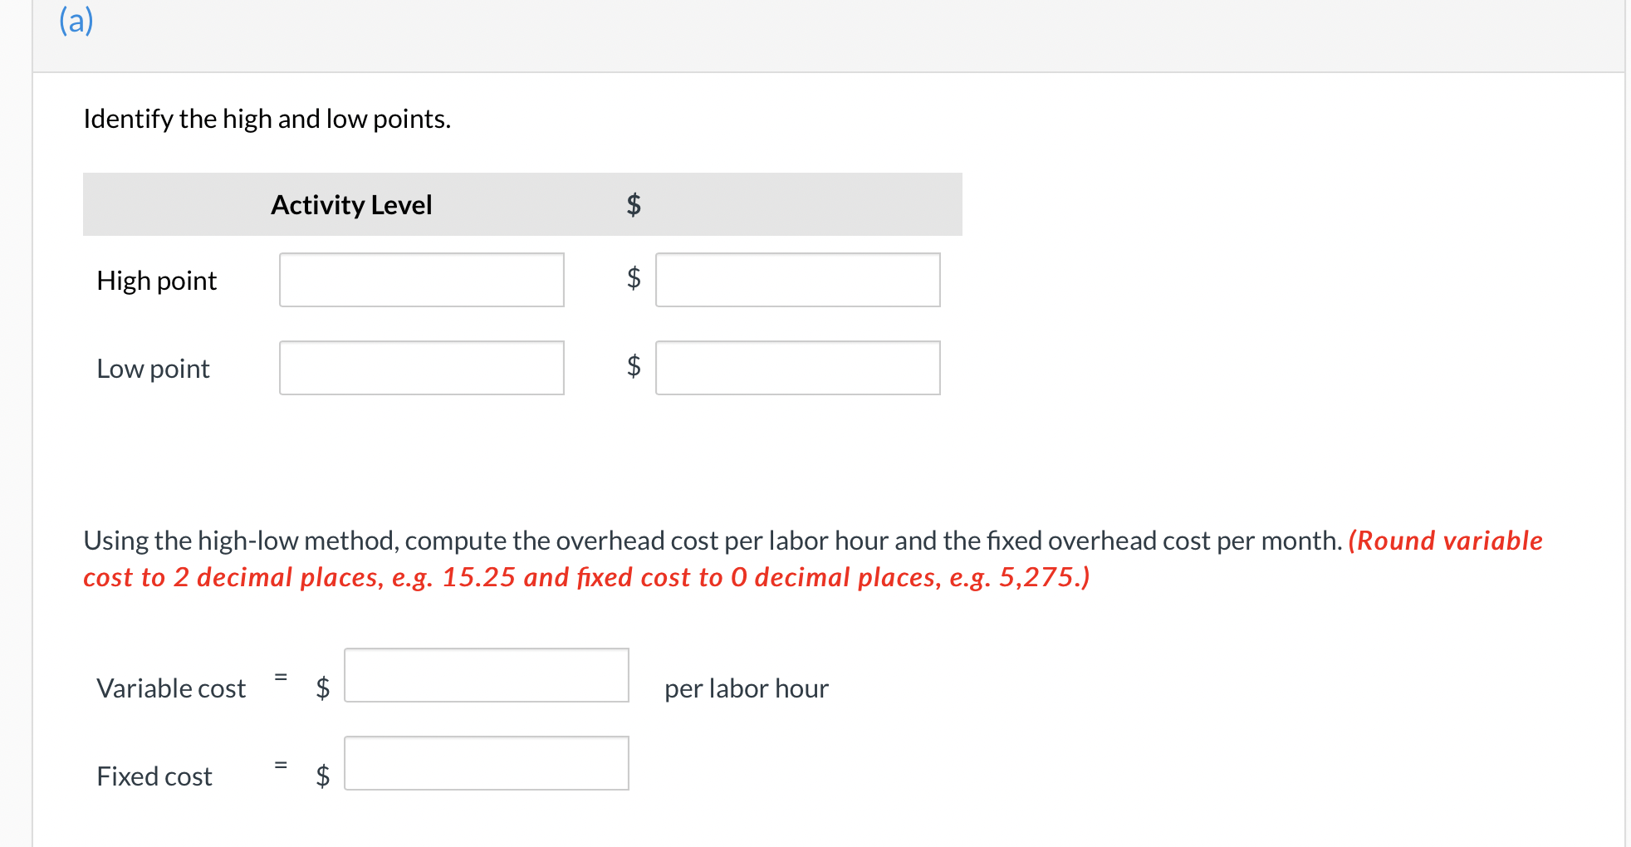This screenshot has height=847, width=1631.
Task: Click the 'High point' row label
Action: (x=157, y=281)
